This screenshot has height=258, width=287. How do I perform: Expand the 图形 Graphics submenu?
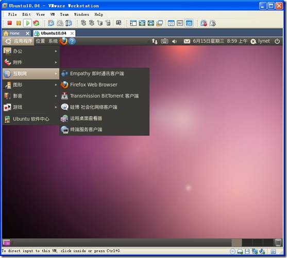[31, 85]
